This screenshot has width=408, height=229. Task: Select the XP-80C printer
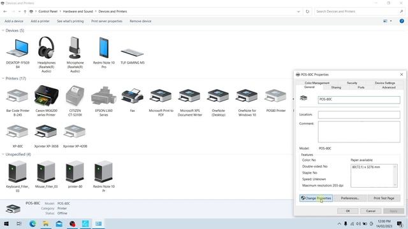click(x=17, y=135)
